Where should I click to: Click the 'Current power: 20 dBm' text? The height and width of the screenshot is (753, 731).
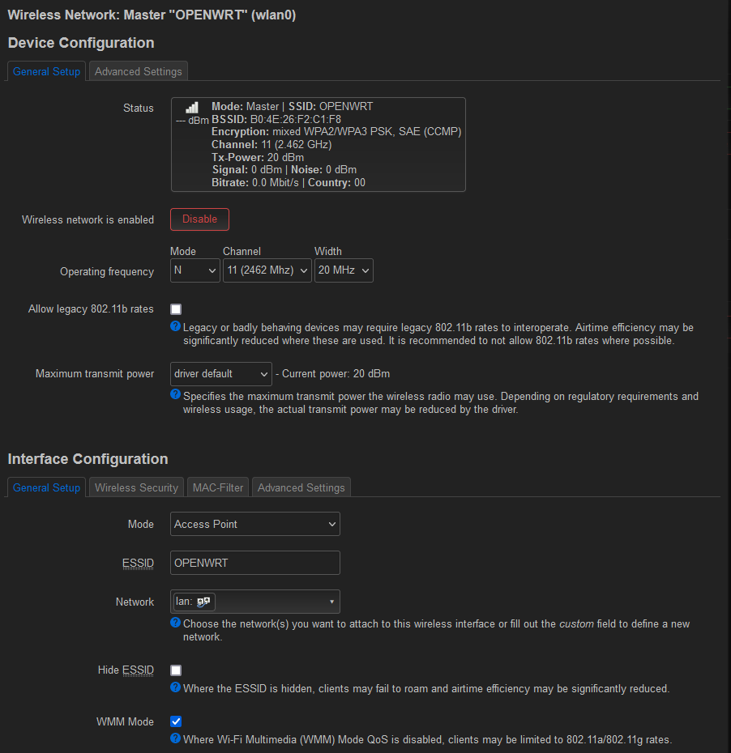click(336, 373)
